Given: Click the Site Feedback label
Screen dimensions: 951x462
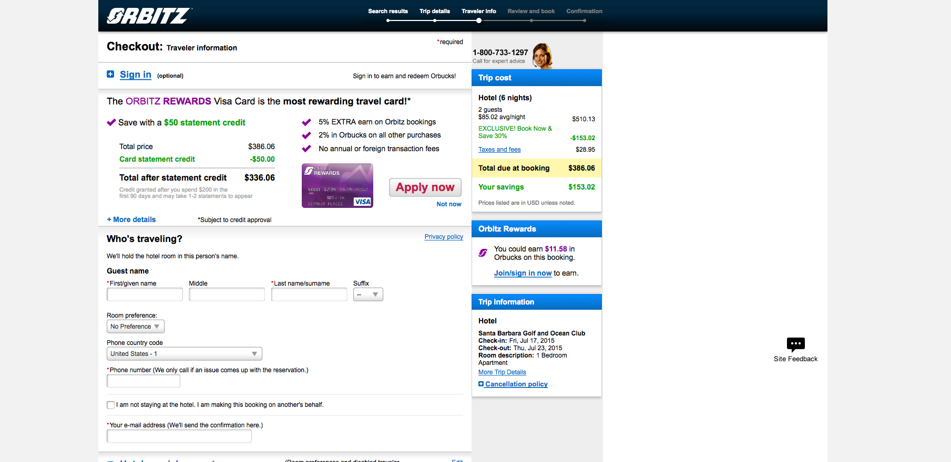Looking at the screenshot, I should click(795, 359).
